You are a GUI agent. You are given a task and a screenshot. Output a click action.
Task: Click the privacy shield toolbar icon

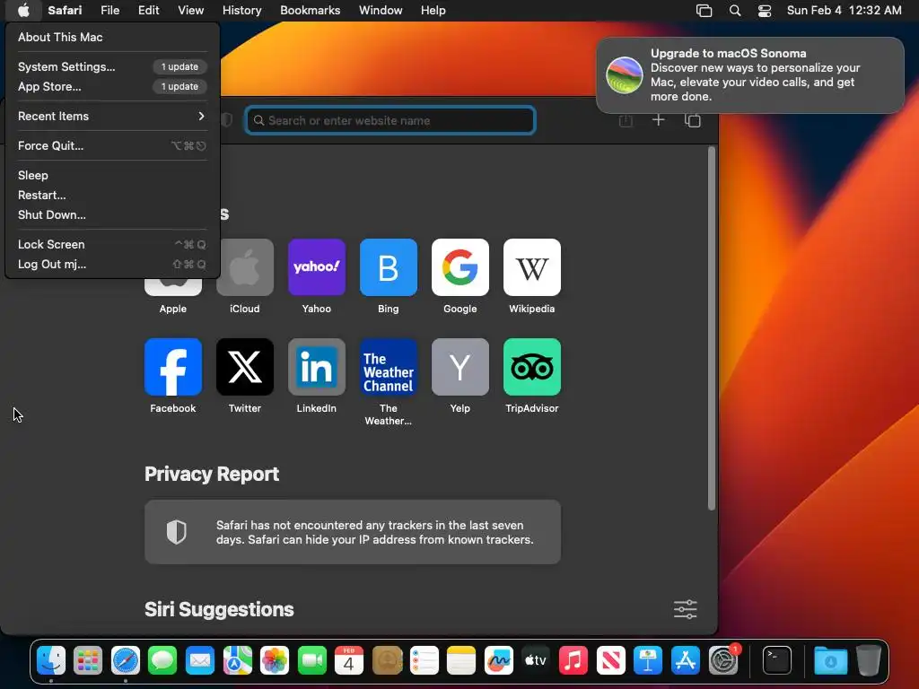pyautogui.click(x=227, y=120)
